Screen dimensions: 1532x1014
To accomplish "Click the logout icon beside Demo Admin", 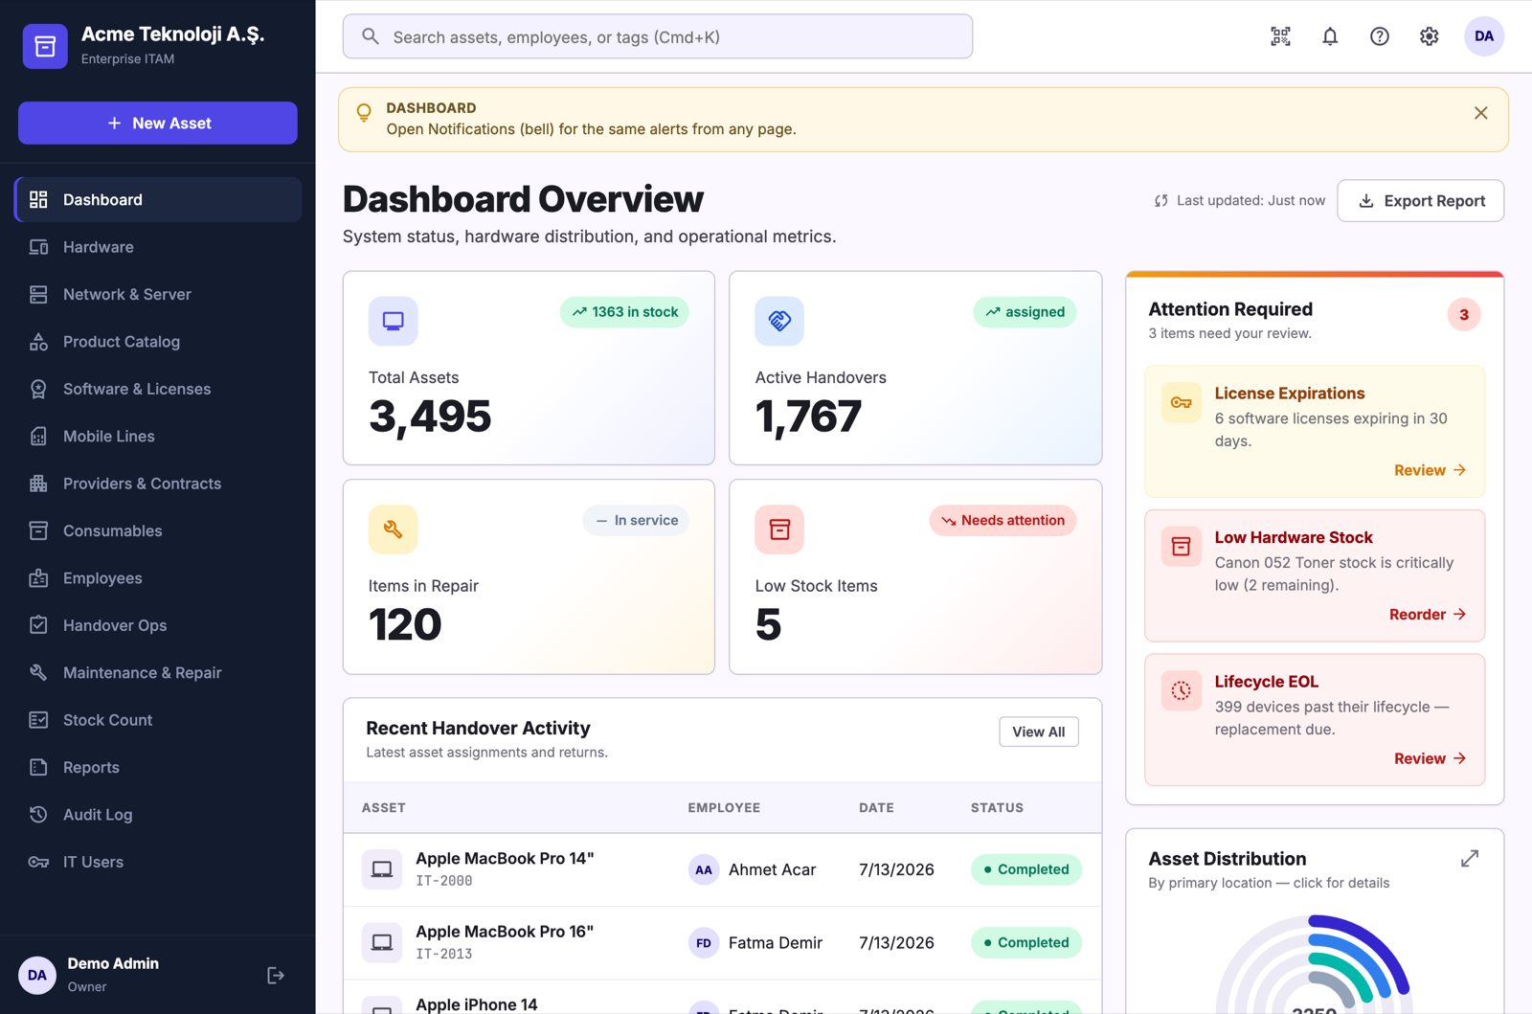I will click(276, 976).
